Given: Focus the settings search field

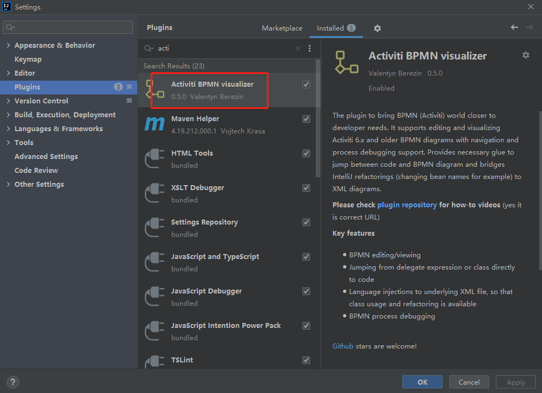Looking at the screenshot, I should 68,27.
